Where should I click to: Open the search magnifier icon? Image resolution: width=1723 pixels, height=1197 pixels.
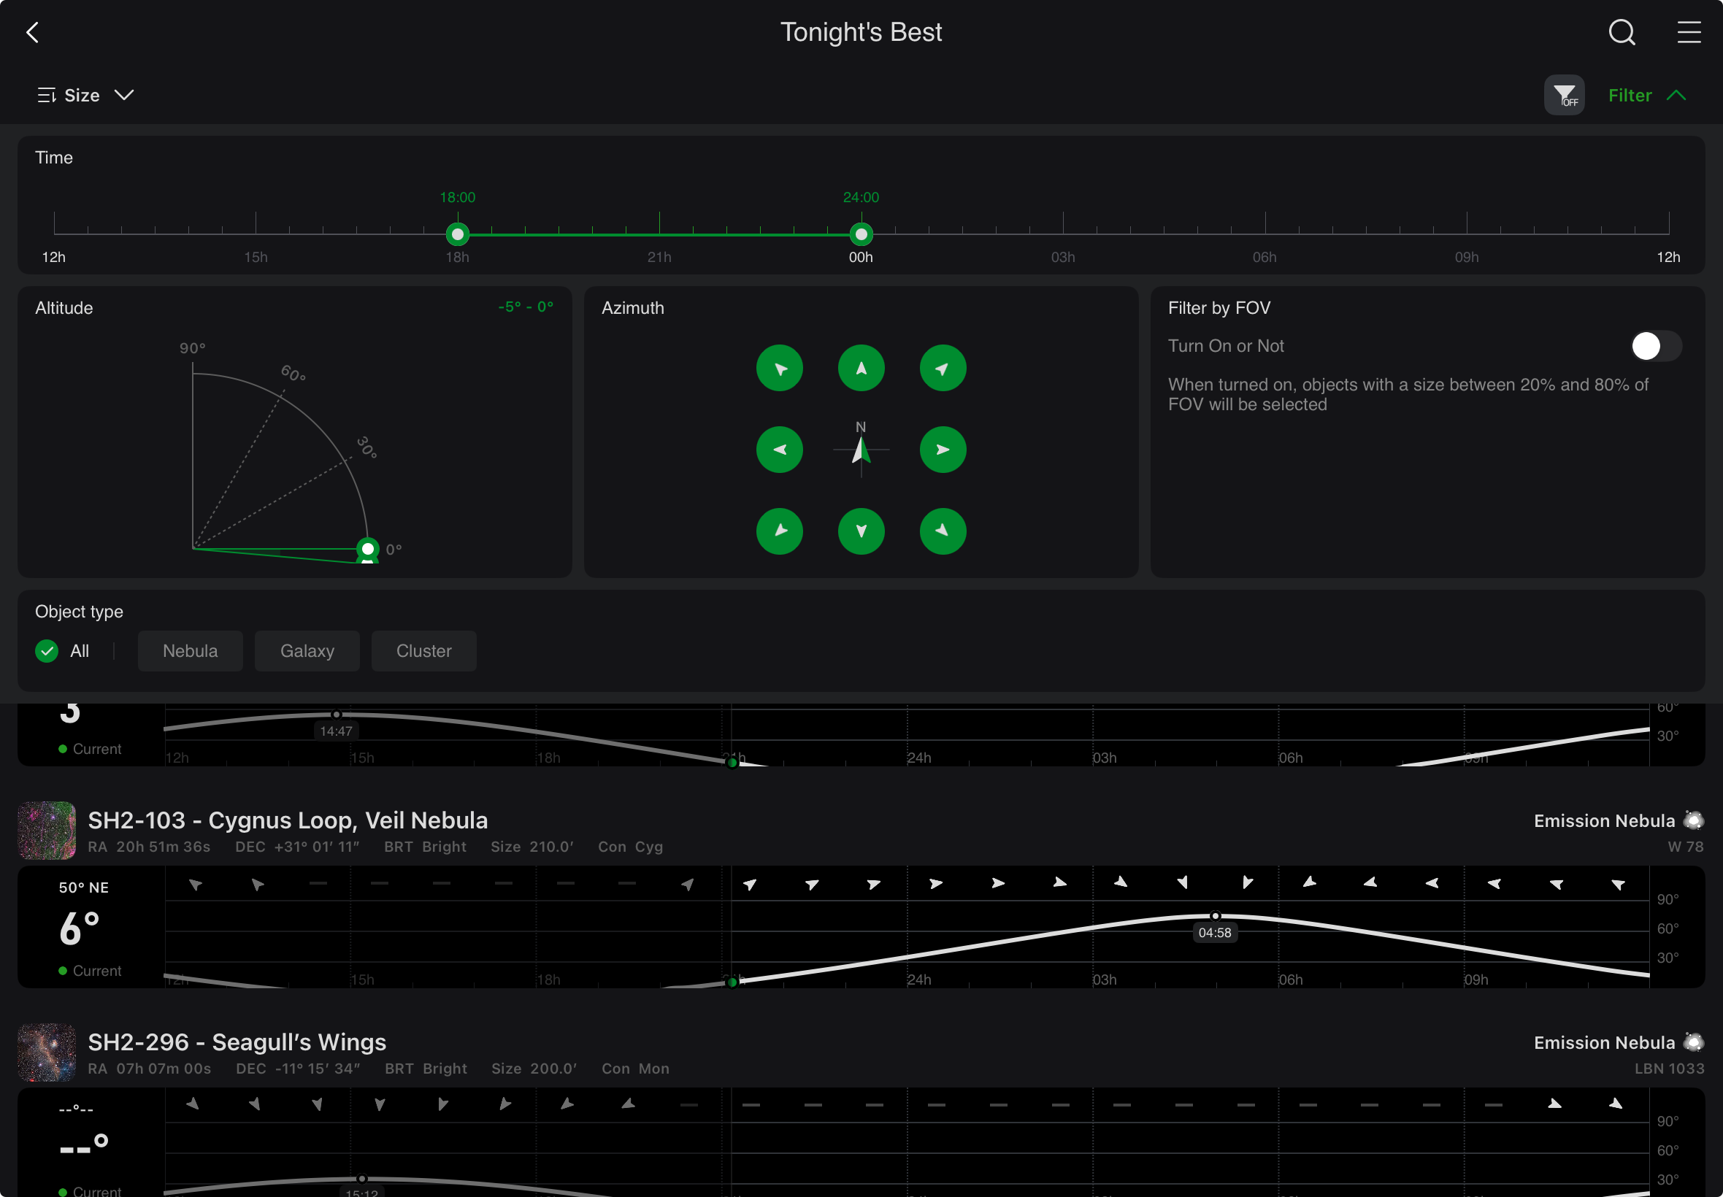point(1622,32)
